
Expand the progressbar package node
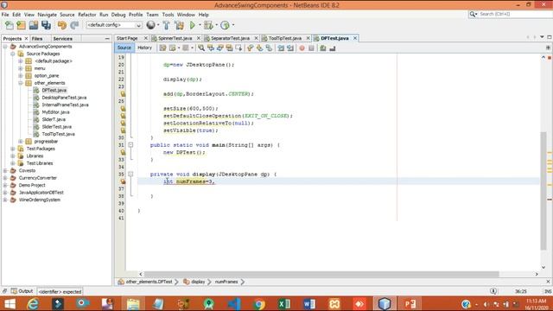(21, 142)
